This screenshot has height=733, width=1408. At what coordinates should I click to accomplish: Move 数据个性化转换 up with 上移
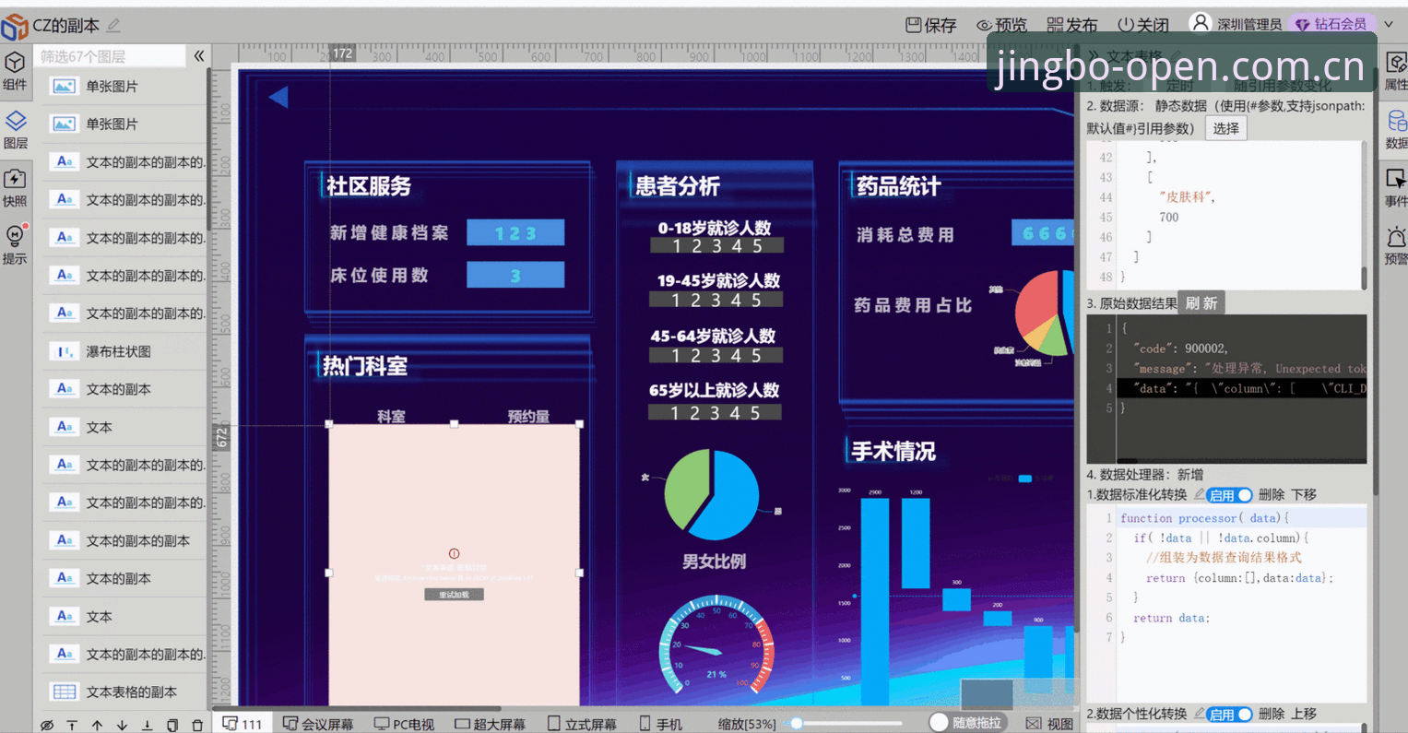(x=1304, y=714)
